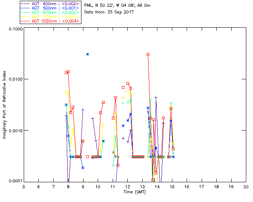Click the highest red square marker after 13

tap(148, 54)
